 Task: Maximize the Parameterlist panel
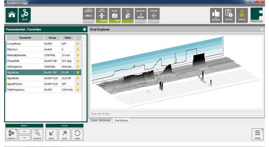[85, 29]
